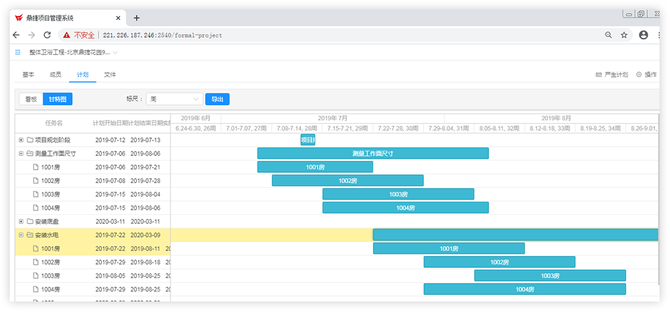
Task: Click the folder icon beside 项目规划阶段
Action: (30, 140)
